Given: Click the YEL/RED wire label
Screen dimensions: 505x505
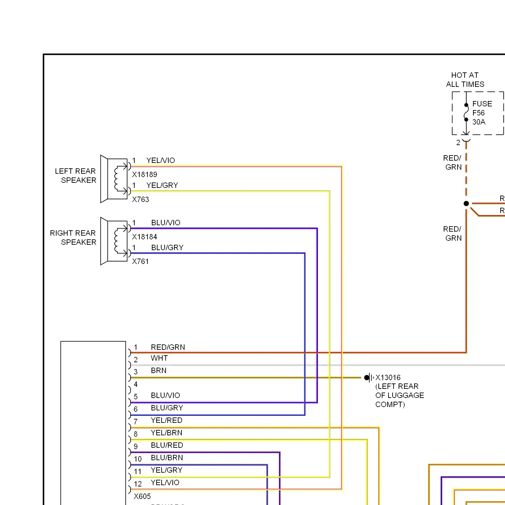Looking at the screenshot, I should pos(166,420).
